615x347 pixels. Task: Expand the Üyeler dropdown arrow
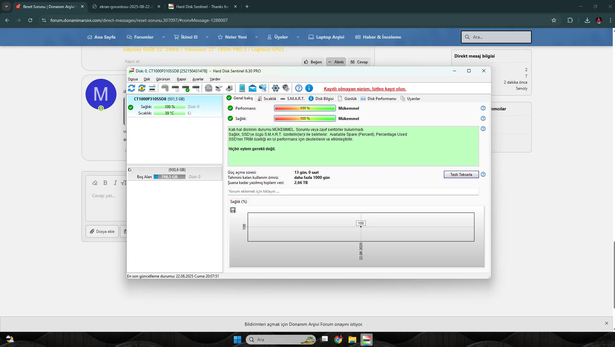coord(298,37)
